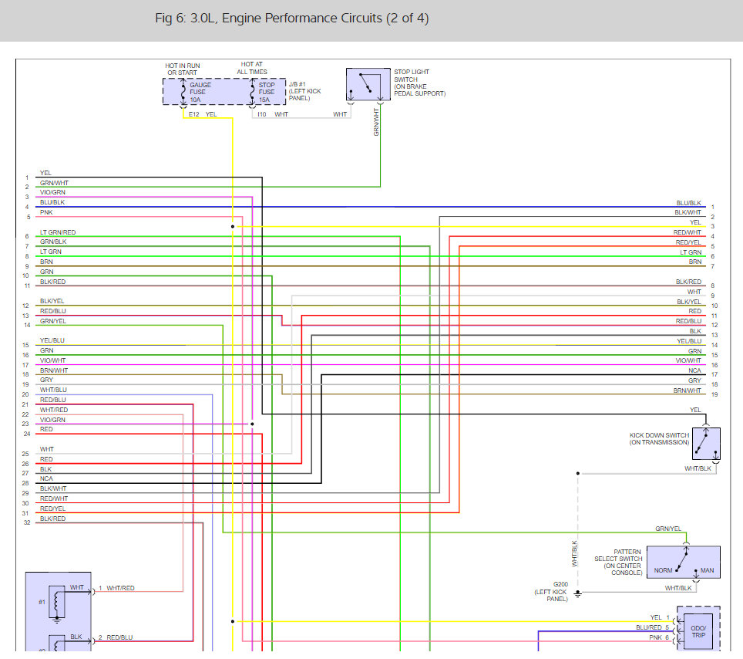The height and width of the screenshot is (659, 743).
Task: Click the RED/YEL label at left pin 31
Action: pyautogui.click(x=52, y=508)
